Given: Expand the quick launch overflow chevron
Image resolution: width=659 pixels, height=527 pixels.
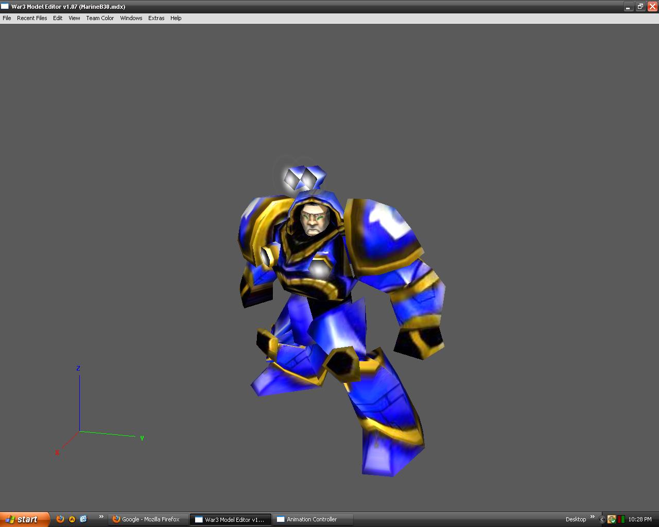Looking at the screenshot, I should (101, 517).
